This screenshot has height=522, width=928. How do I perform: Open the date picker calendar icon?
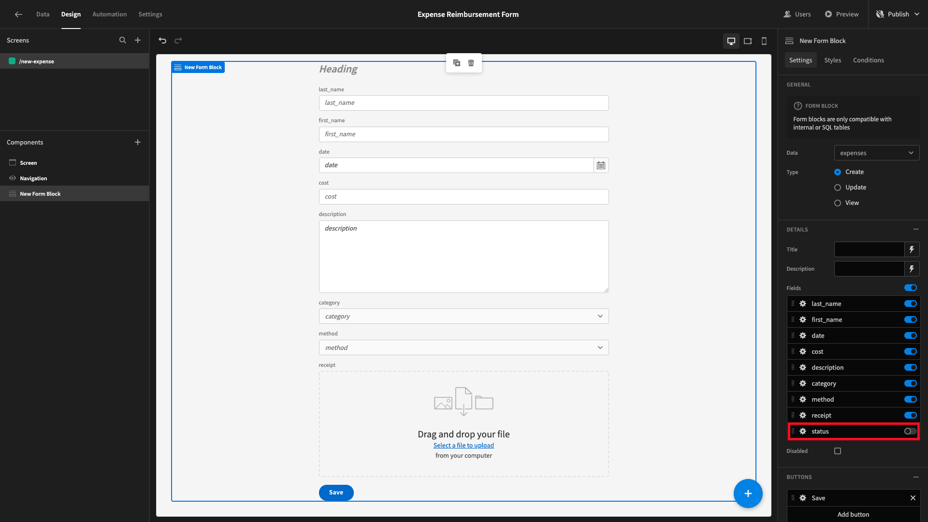[601, 165]
